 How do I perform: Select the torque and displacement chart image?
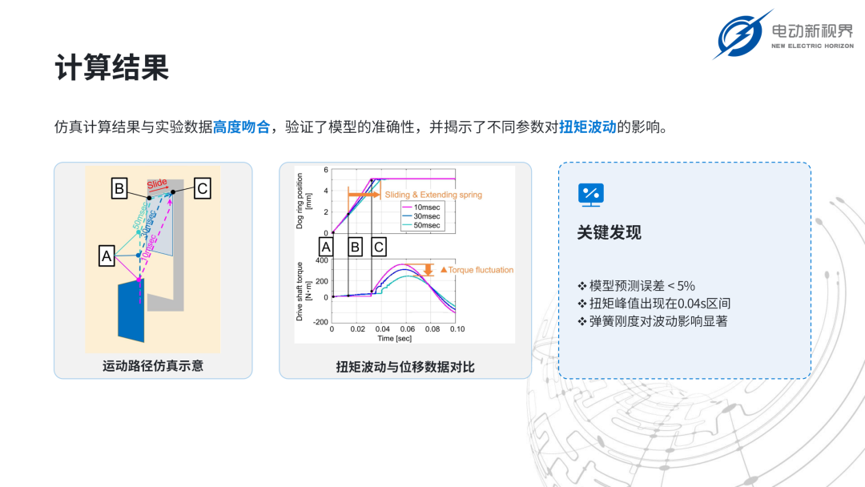click(x=405, y=255)
